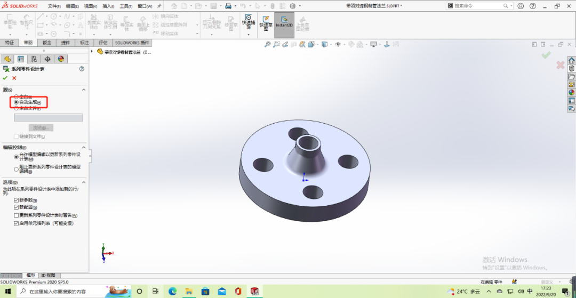The width and height of the screenshot is (576, 298).
Task: Click the Print icon in top toolbar
Action: tap(228, 6)
